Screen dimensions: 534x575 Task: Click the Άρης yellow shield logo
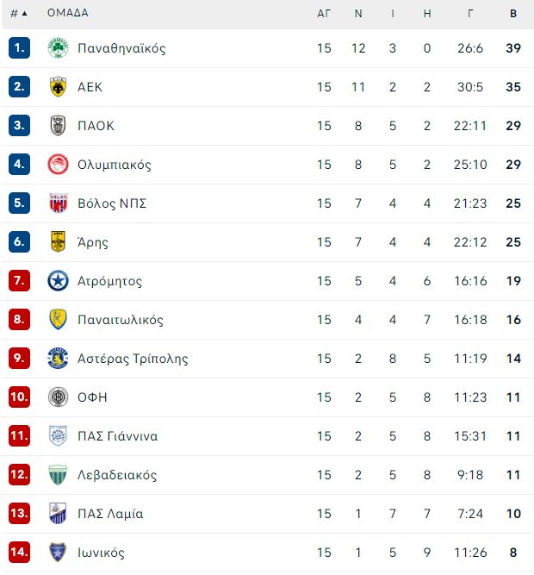point(58,242)
